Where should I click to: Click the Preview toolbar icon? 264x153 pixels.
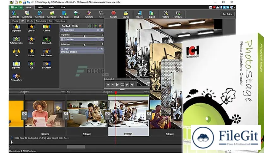tap(139, 13)
